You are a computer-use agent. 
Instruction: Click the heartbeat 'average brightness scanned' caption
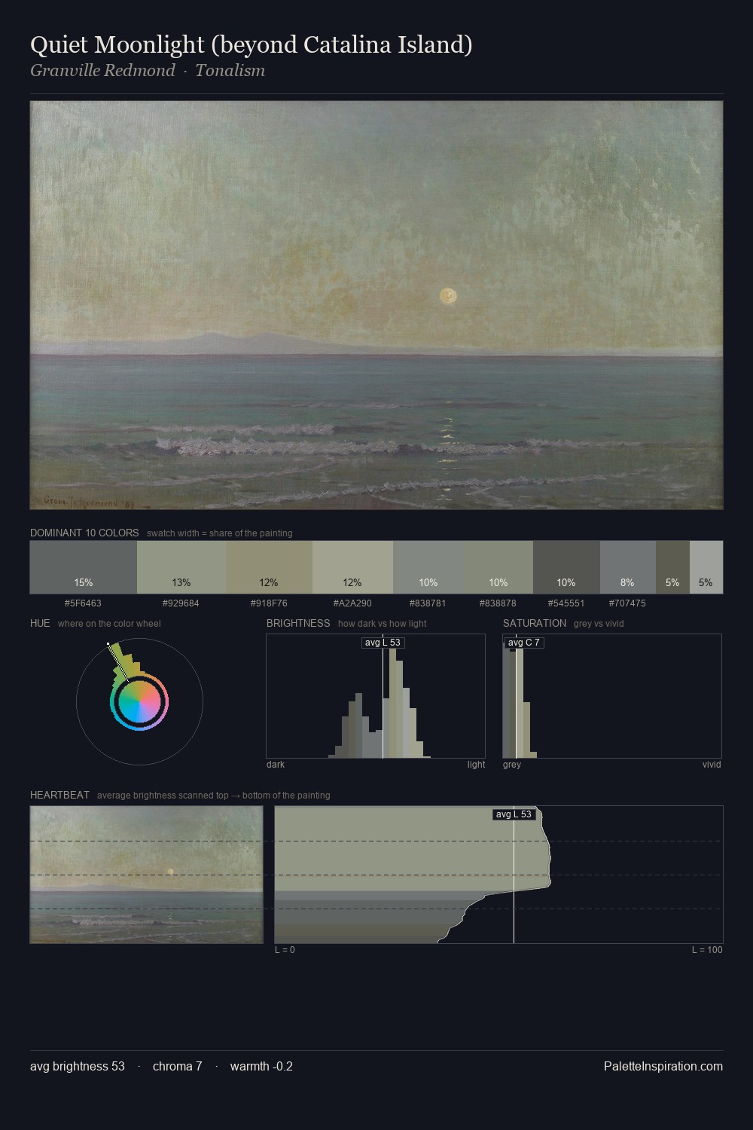coord(214,796)
